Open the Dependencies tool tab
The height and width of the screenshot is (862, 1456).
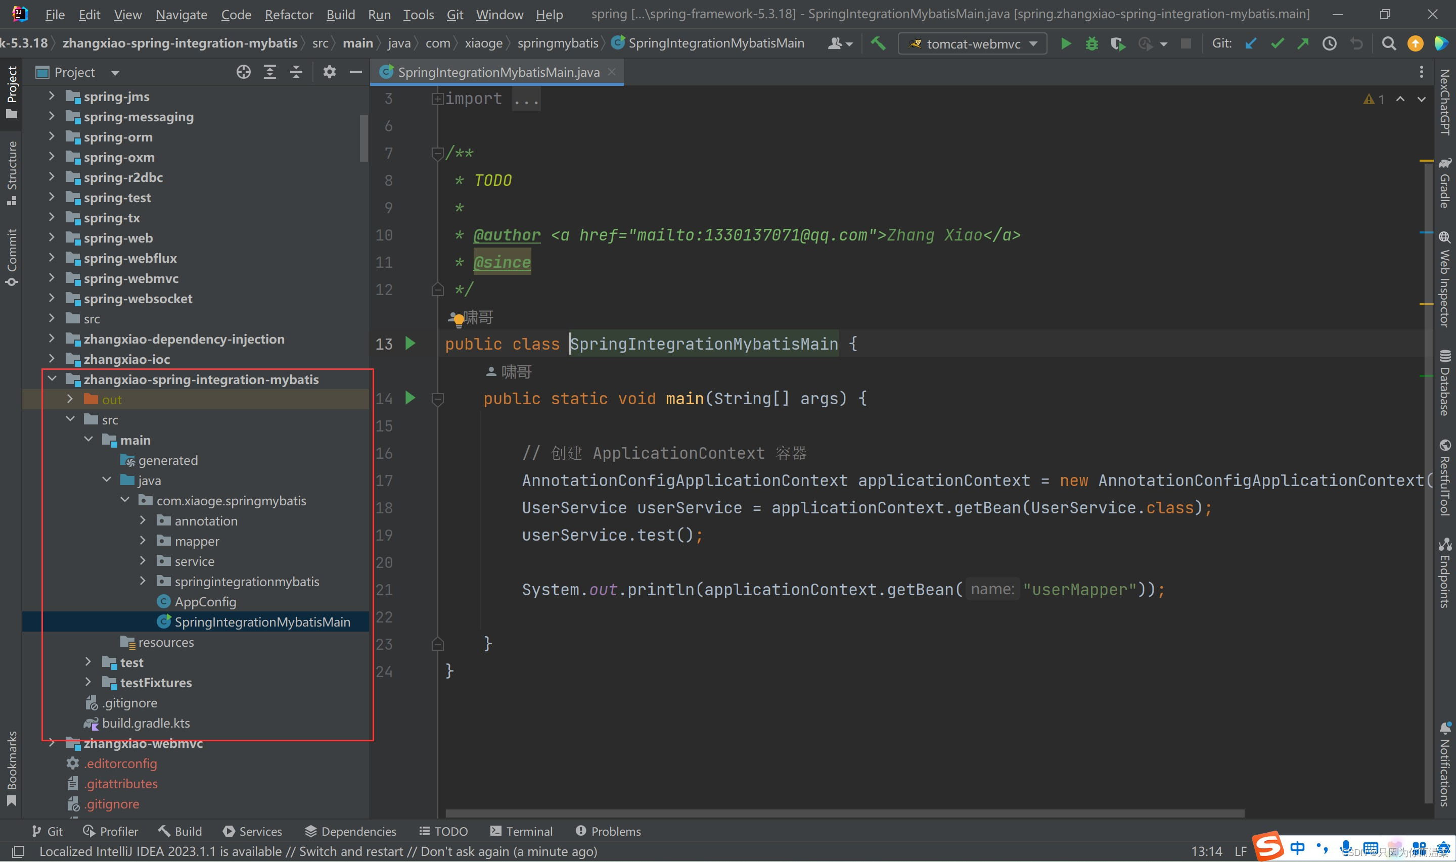(350, 831)
